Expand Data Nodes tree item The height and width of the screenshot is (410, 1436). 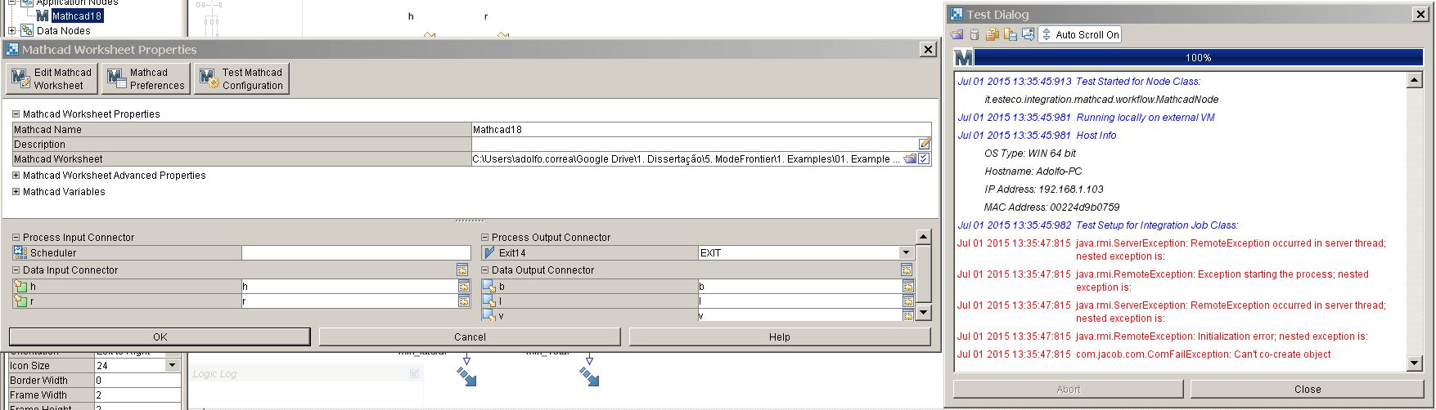[11, 31]
